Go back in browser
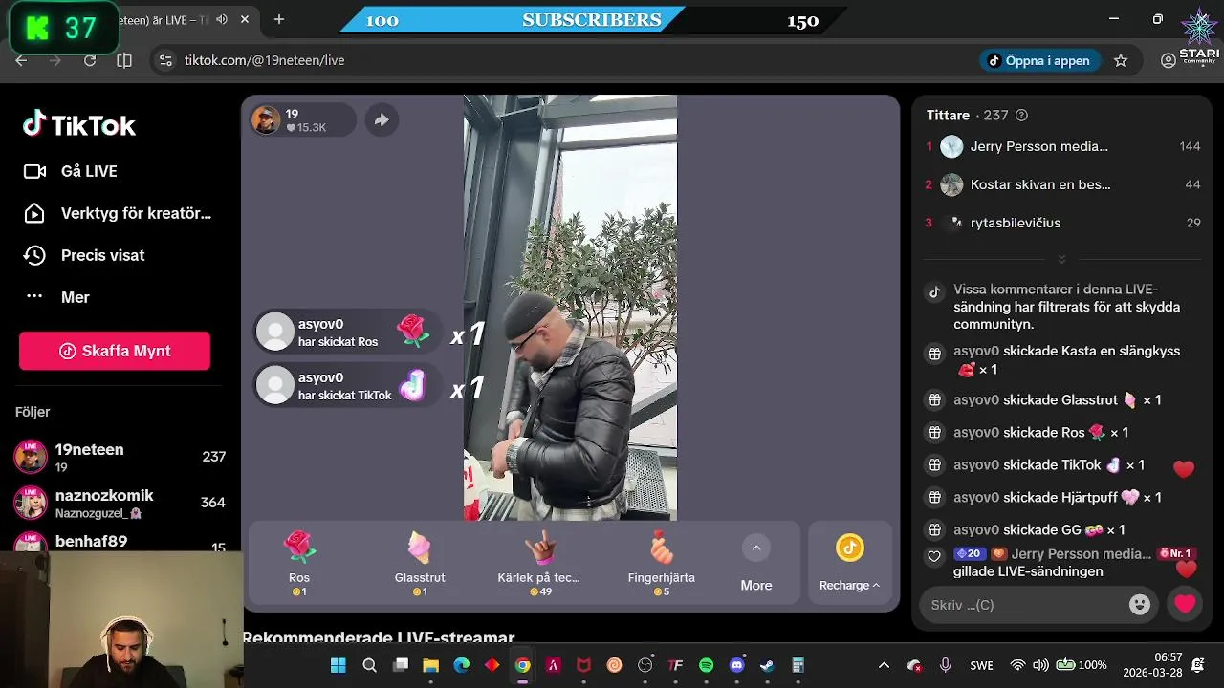This screenshot has height=688, width=1224. pyautogui.click(x=21, y=60)
